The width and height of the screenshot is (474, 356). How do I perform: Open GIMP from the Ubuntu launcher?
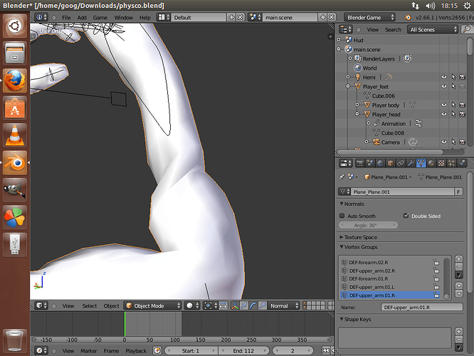click(x=15, y=190)
